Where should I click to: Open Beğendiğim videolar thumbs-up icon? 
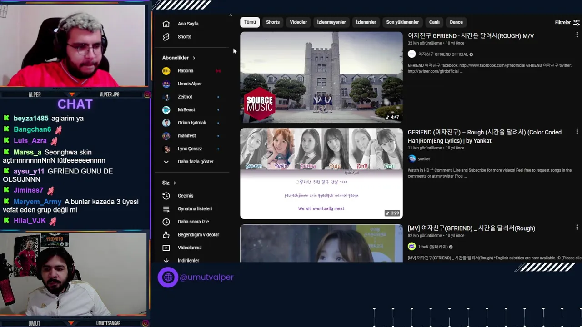pyautogui.click(x=166, y=235)
